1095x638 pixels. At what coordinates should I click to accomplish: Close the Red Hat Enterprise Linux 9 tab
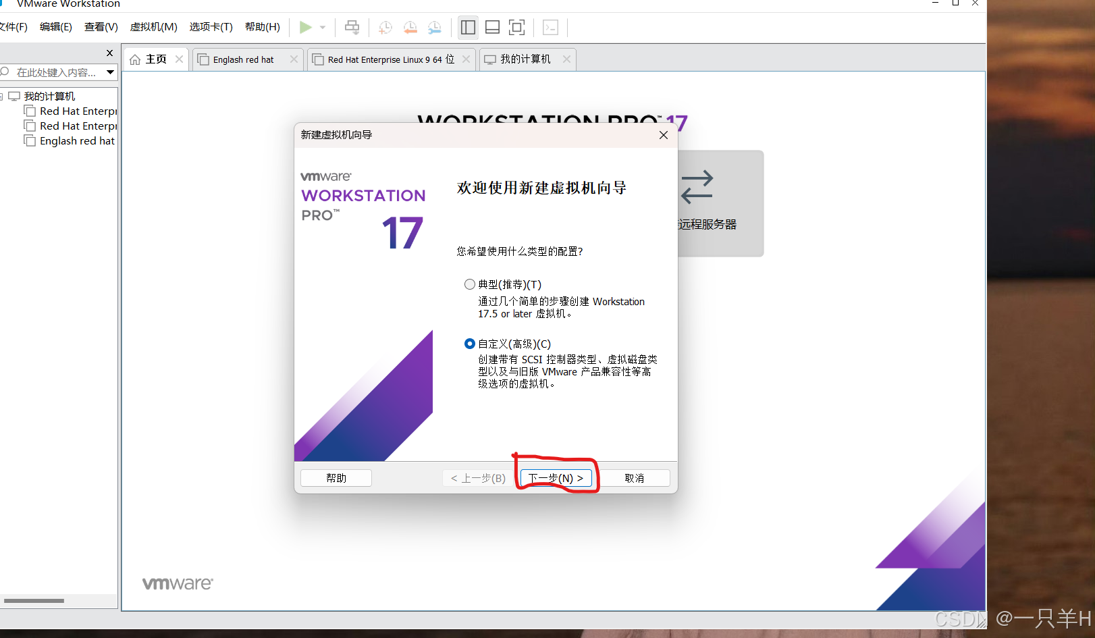click(x=466, y=59)
